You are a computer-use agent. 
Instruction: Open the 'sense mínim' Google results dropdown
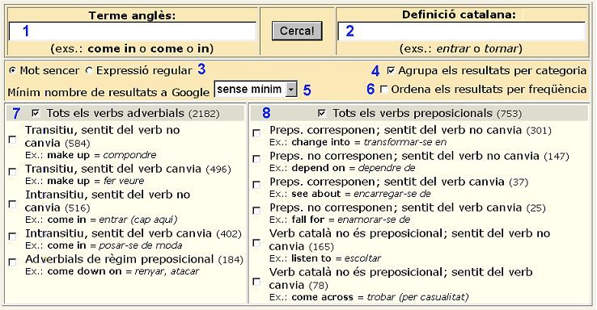[256, 90]
